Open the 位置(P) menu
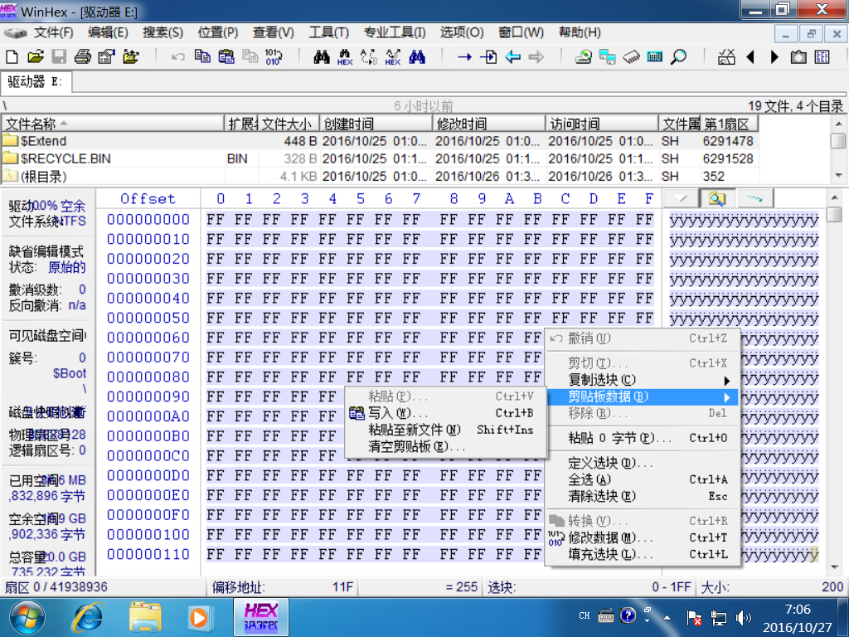849x637 pixels. point(218,32)
